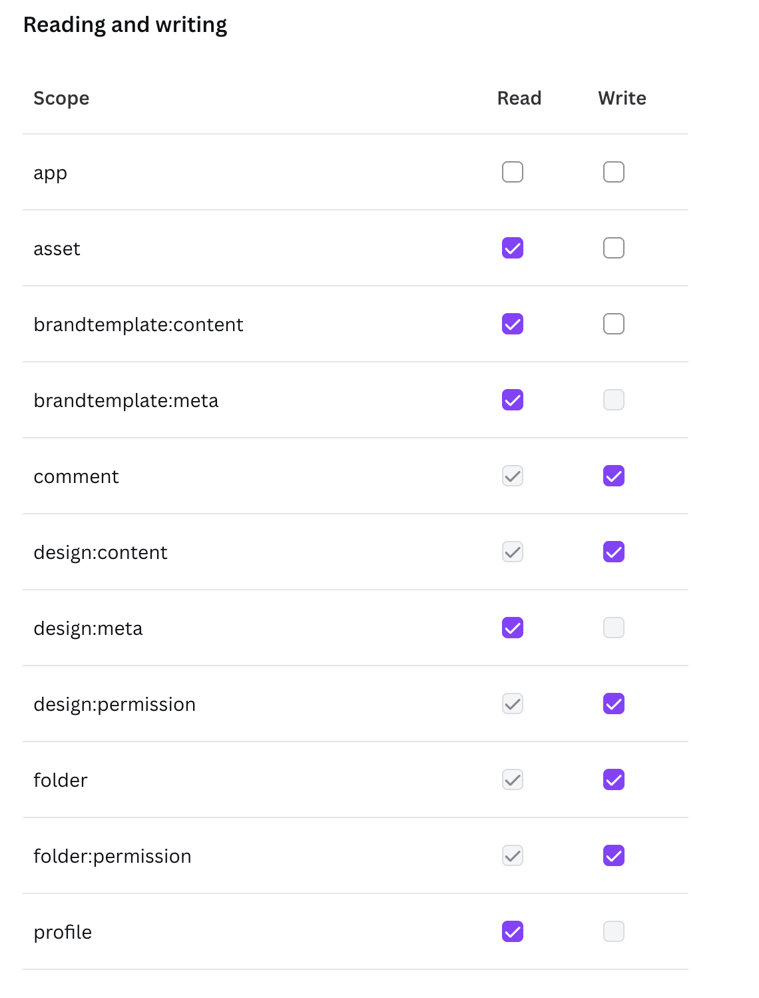This screenshot has width=759, height=998.
Task: Uncheck Read for design:meta
Action: click(x=513, y=628)
